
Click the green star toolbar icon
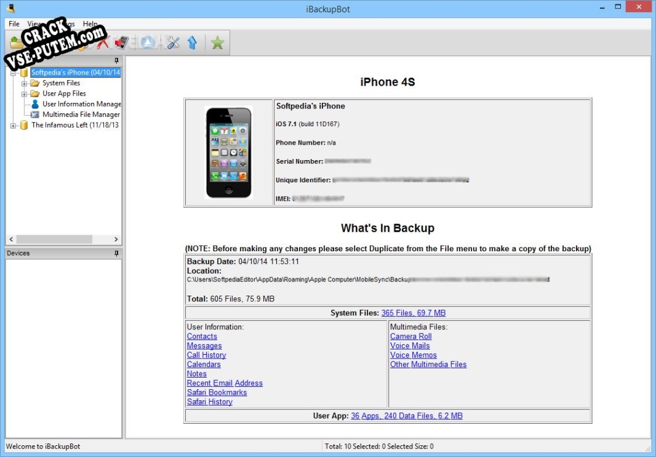[x=217, y=42]
